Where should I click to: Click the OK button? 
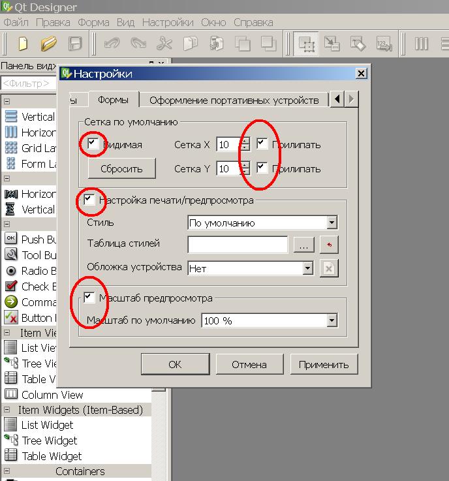[175, 364]
